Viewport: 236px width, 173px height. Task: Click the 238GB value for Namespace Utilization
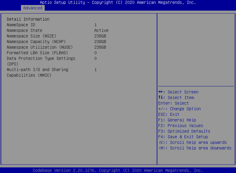[x=100, y=47]
